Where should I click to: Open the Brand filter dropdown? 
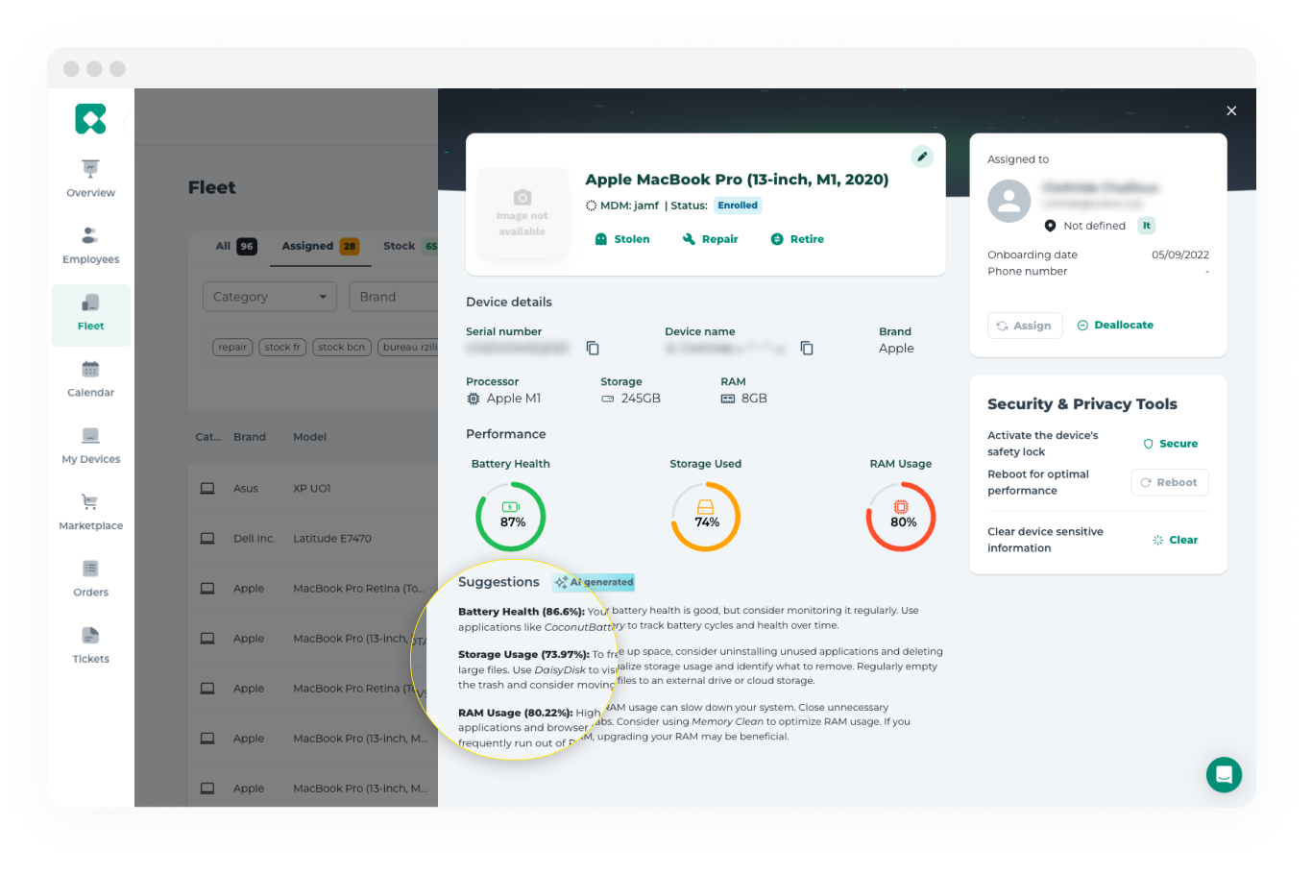[393, 297]
